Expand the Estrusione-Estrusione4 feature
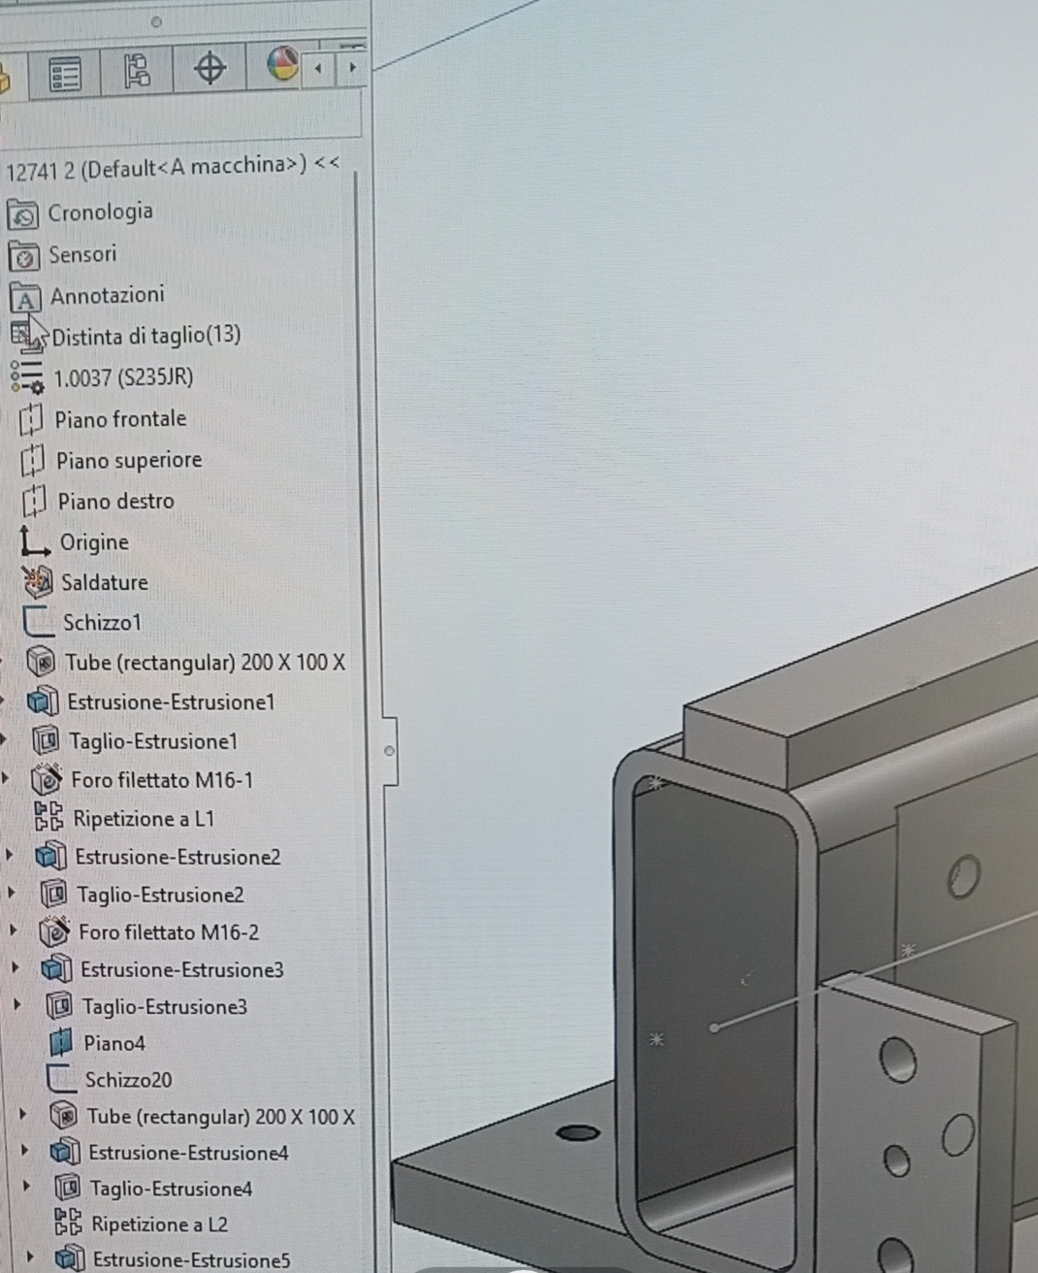The height and width of the screenshot is (1273, 1038). [24, 1152]
